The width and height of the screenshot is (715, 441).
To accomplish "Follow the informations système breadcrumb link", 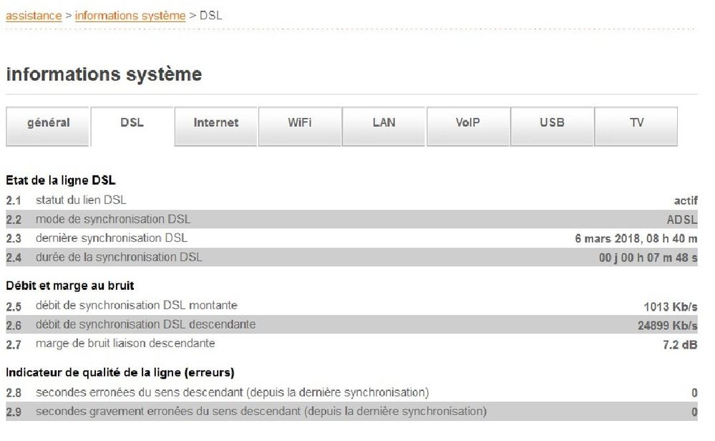I will [x=130, y=16].
